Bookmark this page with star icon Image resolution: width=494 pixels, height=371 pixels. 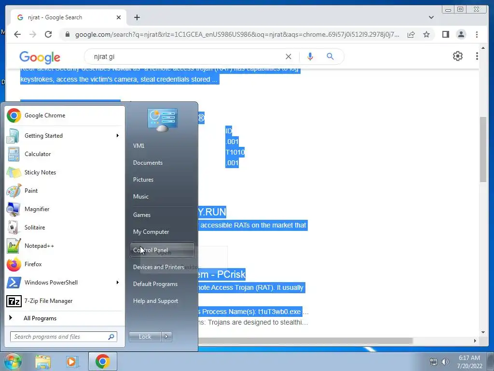(426, 34)
